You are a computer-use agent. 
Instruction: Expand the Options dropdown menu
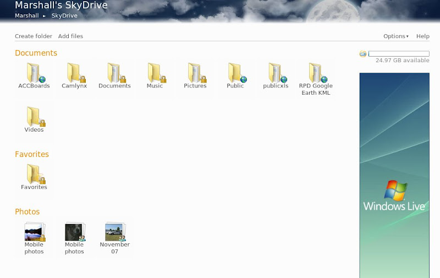396,36
